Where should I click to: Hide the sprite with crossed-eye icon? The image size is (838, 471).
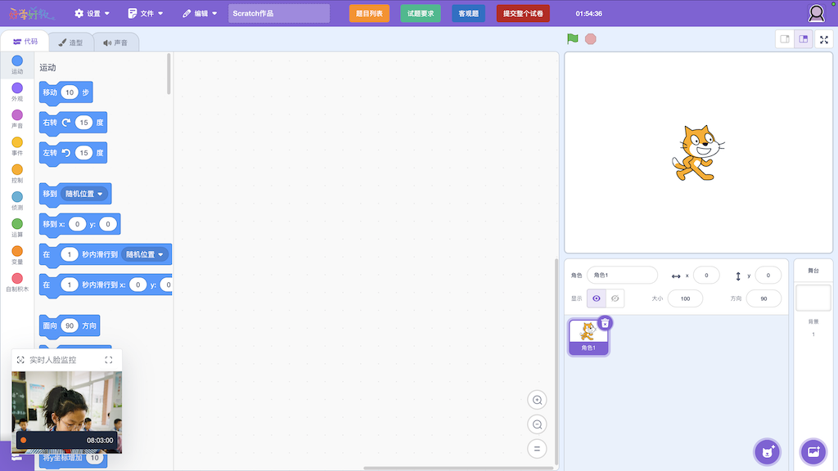[x=615, y=298]
